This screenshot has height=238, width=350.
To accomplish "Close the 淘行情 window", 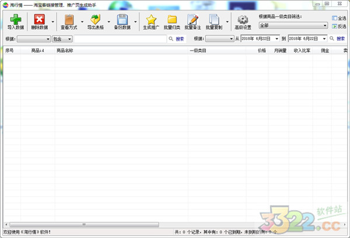I will click(340, 4).
